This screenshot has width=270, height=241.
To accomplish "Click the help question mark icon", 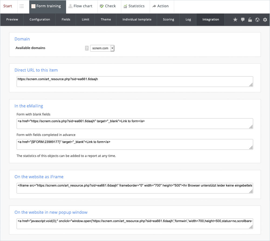I will (x=87, y=48).
